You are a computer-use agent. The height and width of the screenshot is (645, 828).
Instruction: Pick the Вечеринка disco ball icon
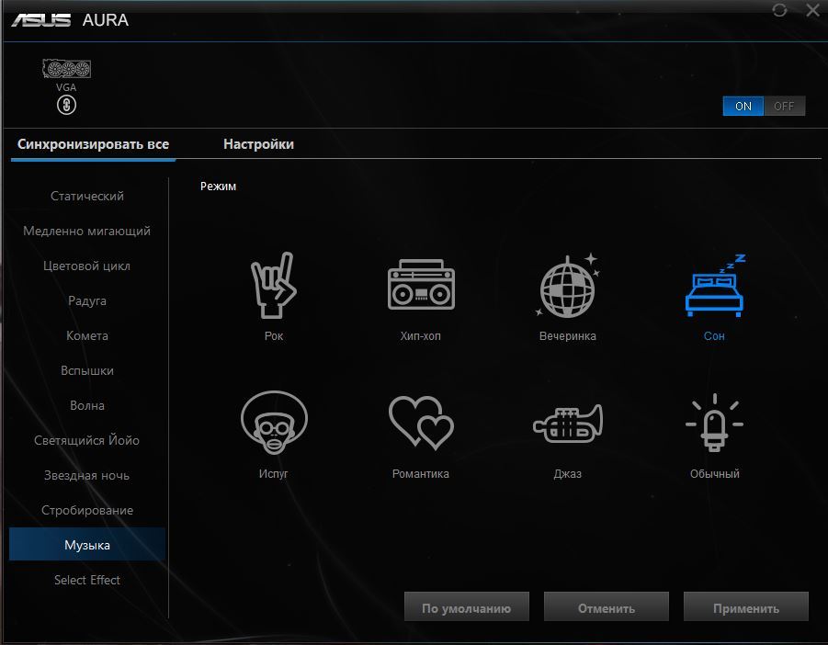[x=568, y=286]
